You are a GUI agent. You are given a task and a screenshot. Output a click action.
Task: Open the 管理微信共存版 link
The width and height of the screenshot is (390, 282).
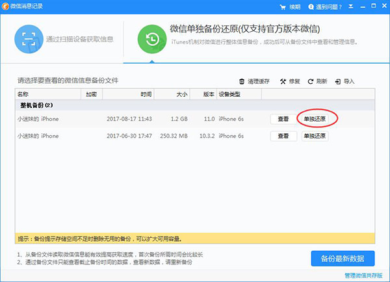[363, 276]
